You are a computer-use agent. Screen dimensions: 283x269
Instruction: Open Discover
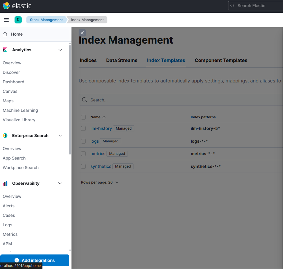pyautogui.click(x=11, y=72)
